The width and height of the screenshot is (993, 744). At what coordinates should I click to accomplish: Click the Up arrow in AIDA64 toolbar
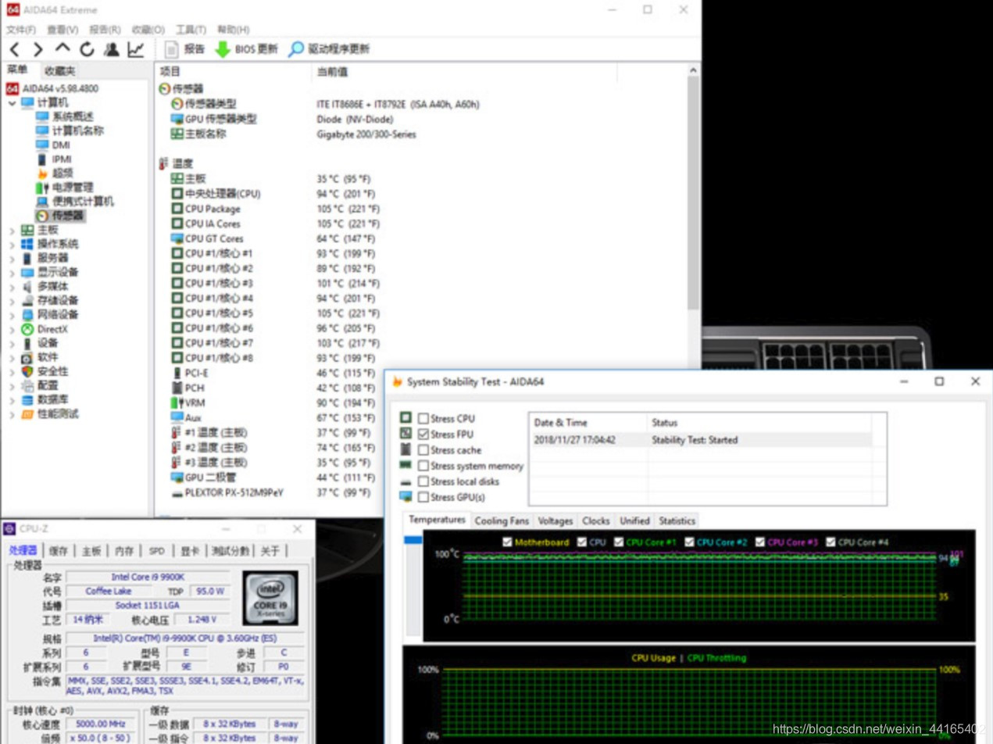pyautogui.click(x=63, y=49)
